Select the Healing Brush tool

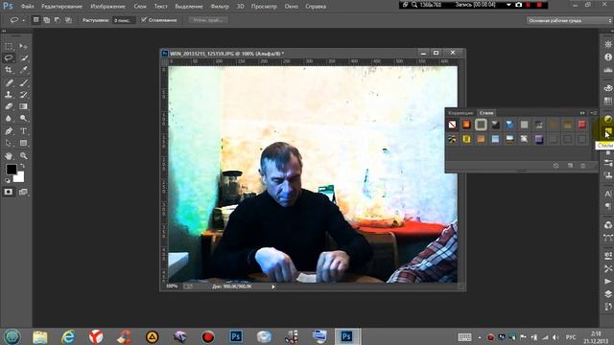(x=9, y=82)
